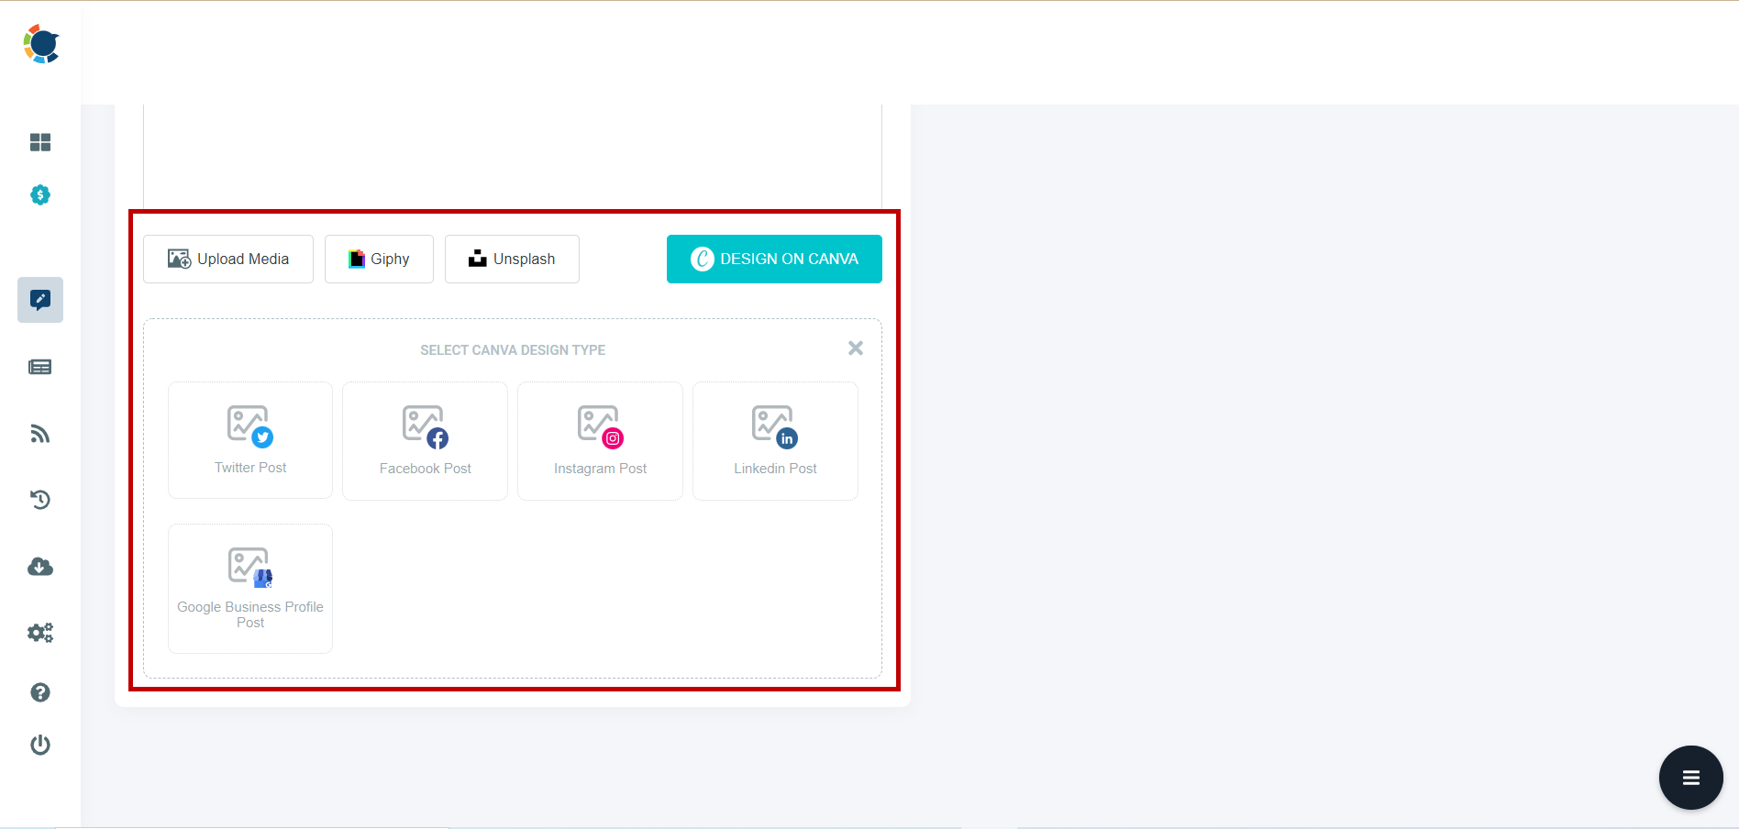Viewport: 1739px width, 829px height.
Task: Select the Instagram Post design type
Action: point(600,440)
